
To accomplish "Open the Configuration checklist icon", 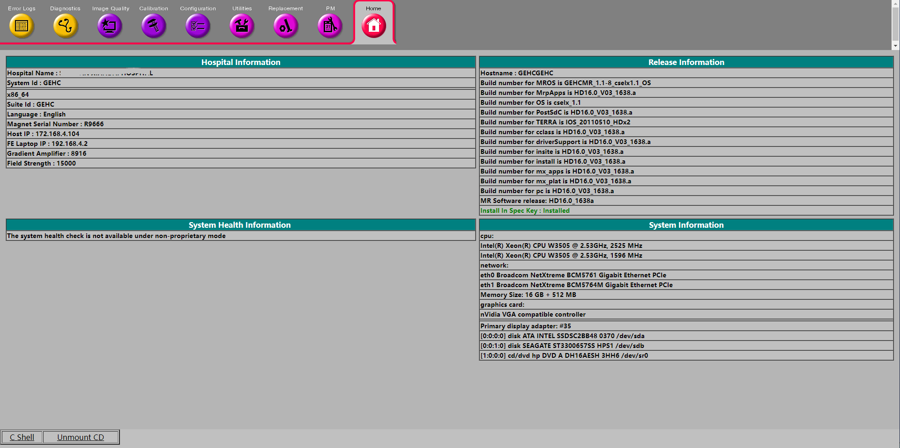I will pos(198,26).
